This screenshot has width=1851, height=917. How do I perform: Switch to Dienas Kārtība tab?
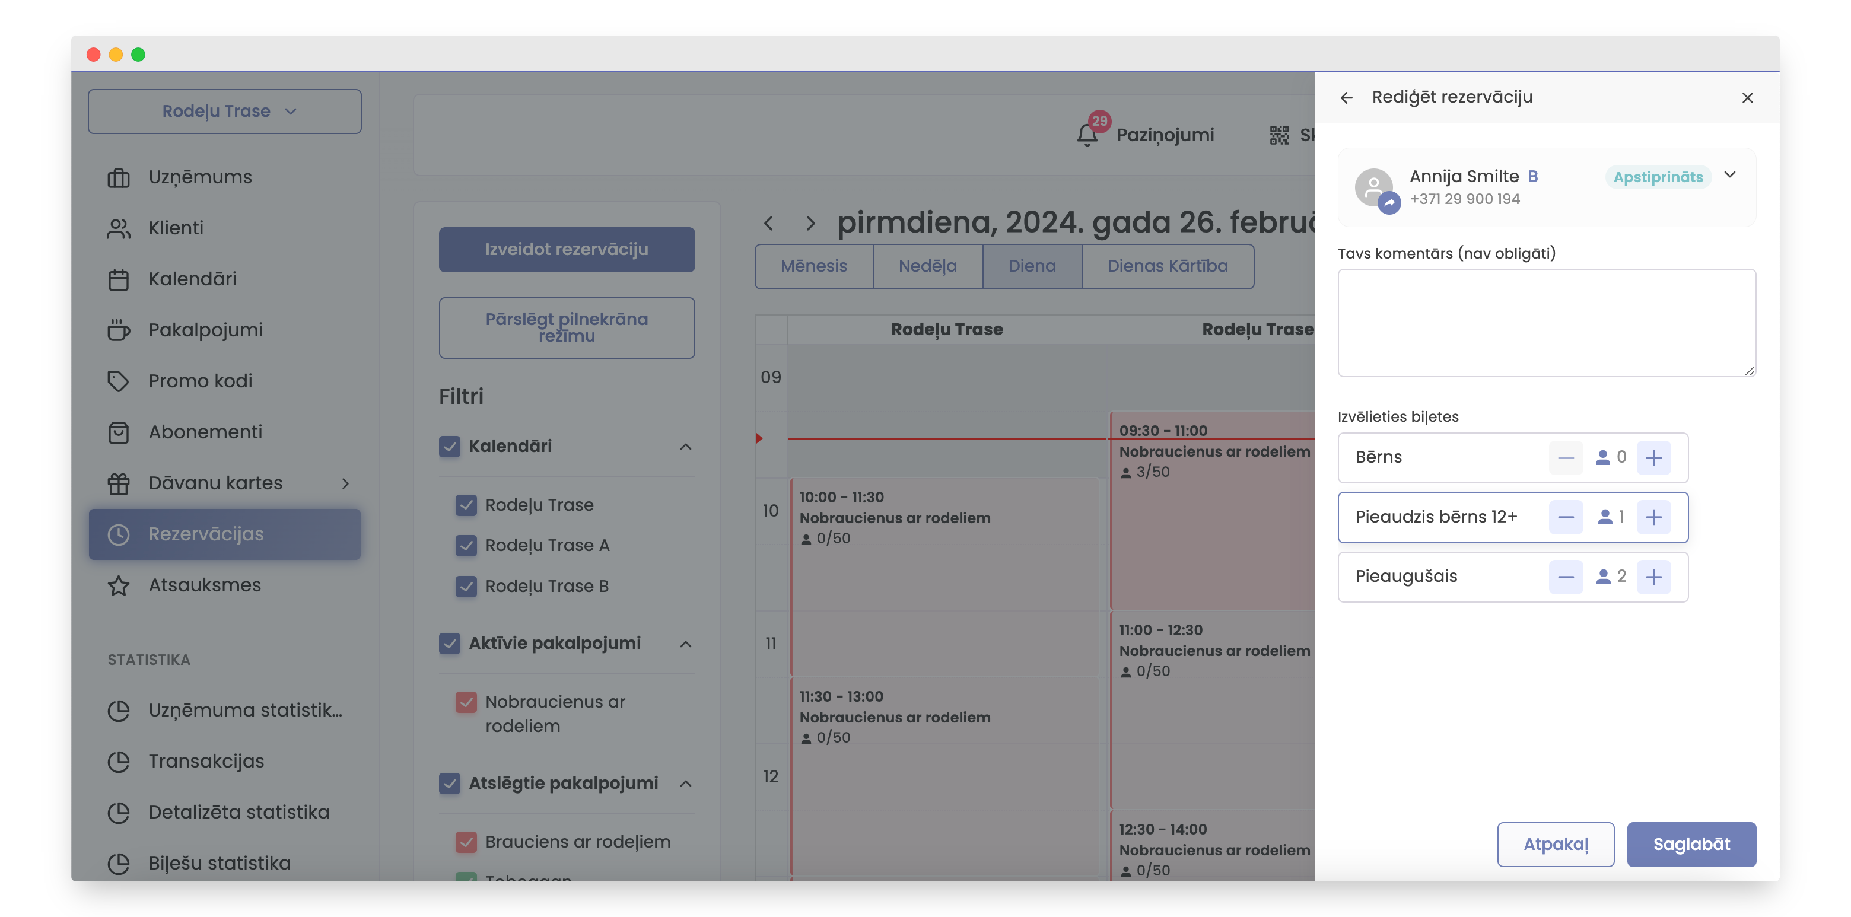1167,266
